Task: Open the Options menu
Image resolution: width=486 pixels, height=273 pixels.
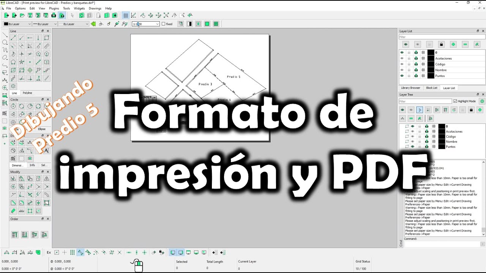Action: (x=21, y=8)
